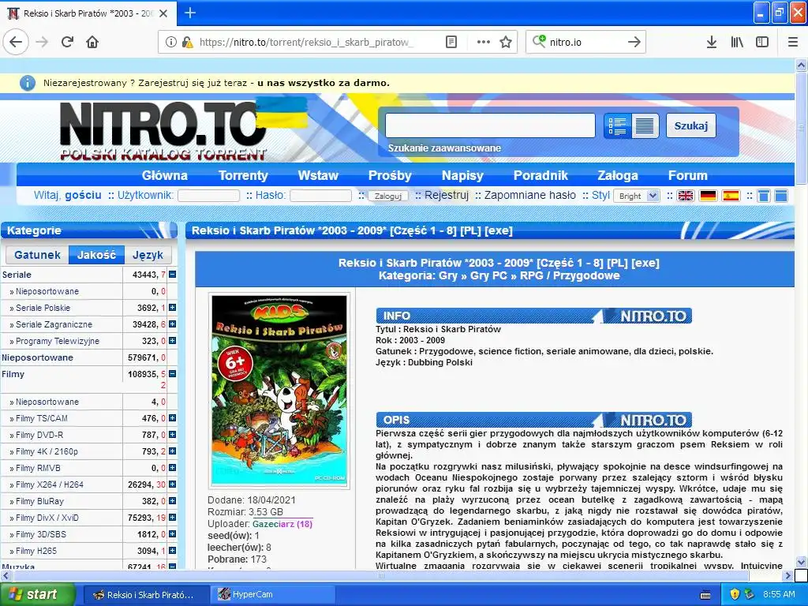The height and width of the screenshot is (606, 808).
Task: Close the Reksio i Skarb Piratów tab
Action: click(x=163, y=13)
